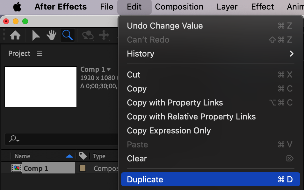Select the Selection arrow tool
The width and height of the screenshot is (304, 190).
[x=36, y=35]
